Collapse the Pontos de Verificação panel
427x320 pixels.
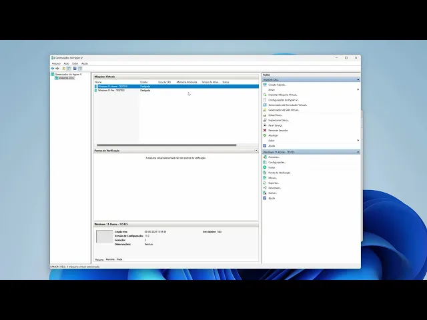256,151
